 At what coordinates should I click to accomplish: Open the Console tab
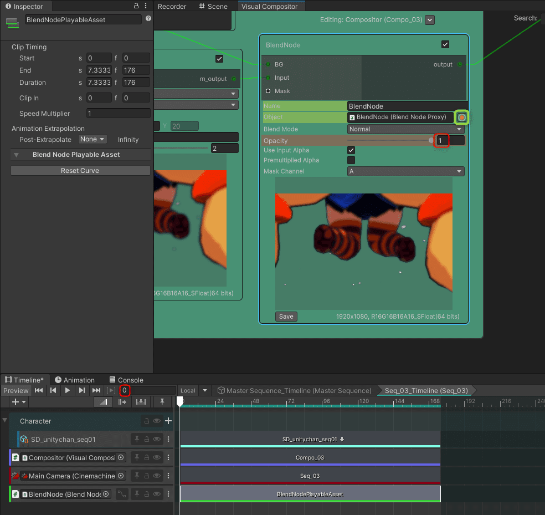[126, 380]
